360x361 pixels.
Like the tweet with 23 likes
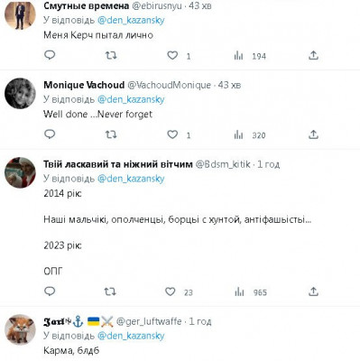171,292
